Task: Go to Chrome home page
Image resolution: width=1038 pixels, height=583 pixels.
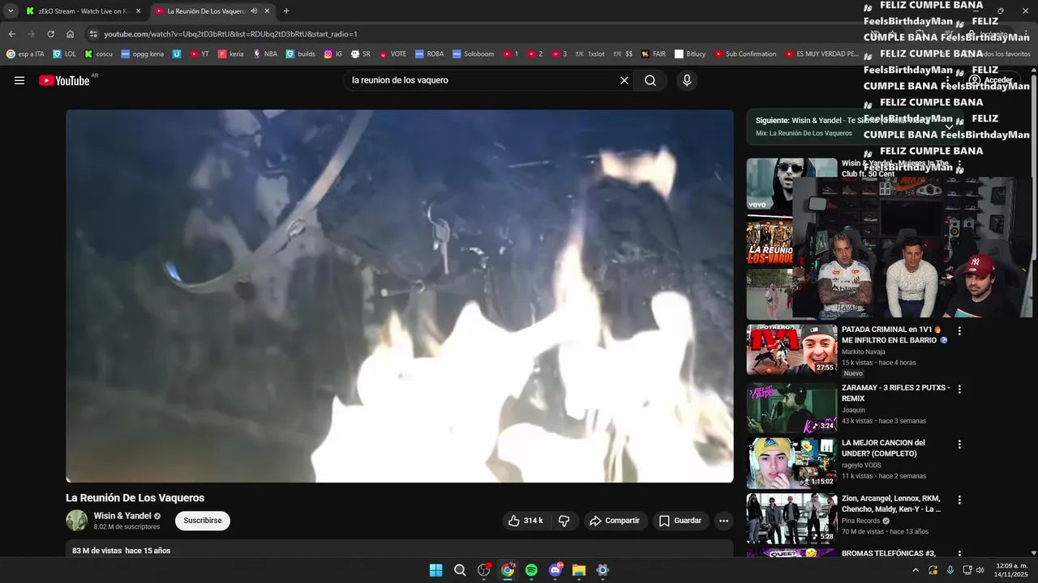Action: (x=70, y=34)
